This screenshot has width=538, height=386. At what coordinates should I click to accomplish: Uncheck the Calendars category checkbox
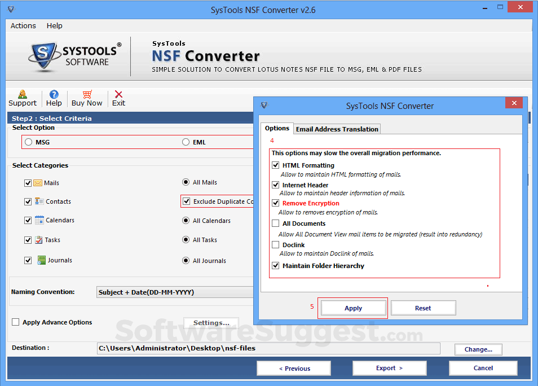(28, 220)
